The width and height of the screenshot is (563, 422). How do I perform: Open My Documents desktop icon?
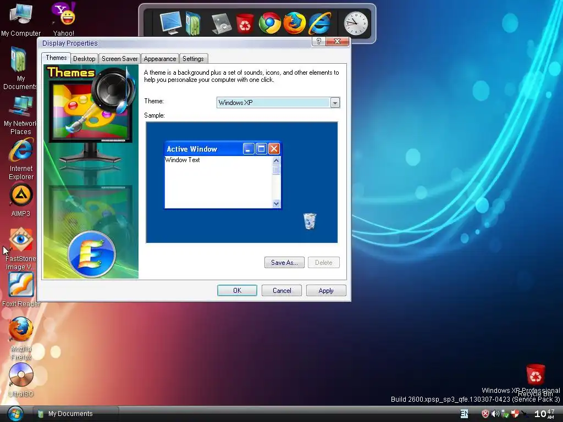click(20, 68)
